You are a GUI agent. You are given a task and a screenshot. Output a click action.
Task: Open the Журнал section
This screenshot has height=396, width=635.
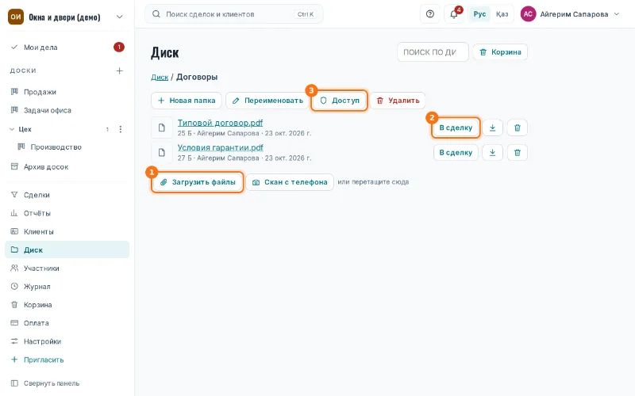pyautogui.click(x=67, y=287)
